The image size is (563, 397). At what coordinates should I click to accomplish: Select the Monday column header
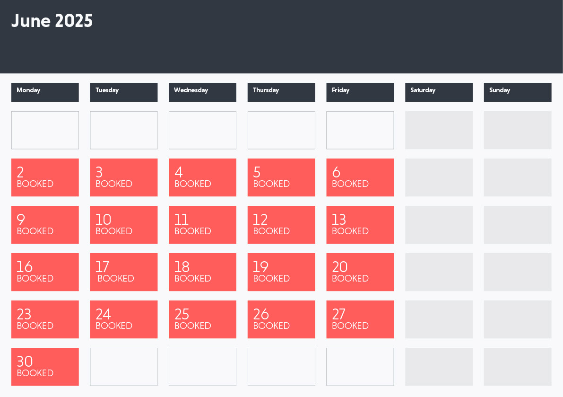(45, 92)
